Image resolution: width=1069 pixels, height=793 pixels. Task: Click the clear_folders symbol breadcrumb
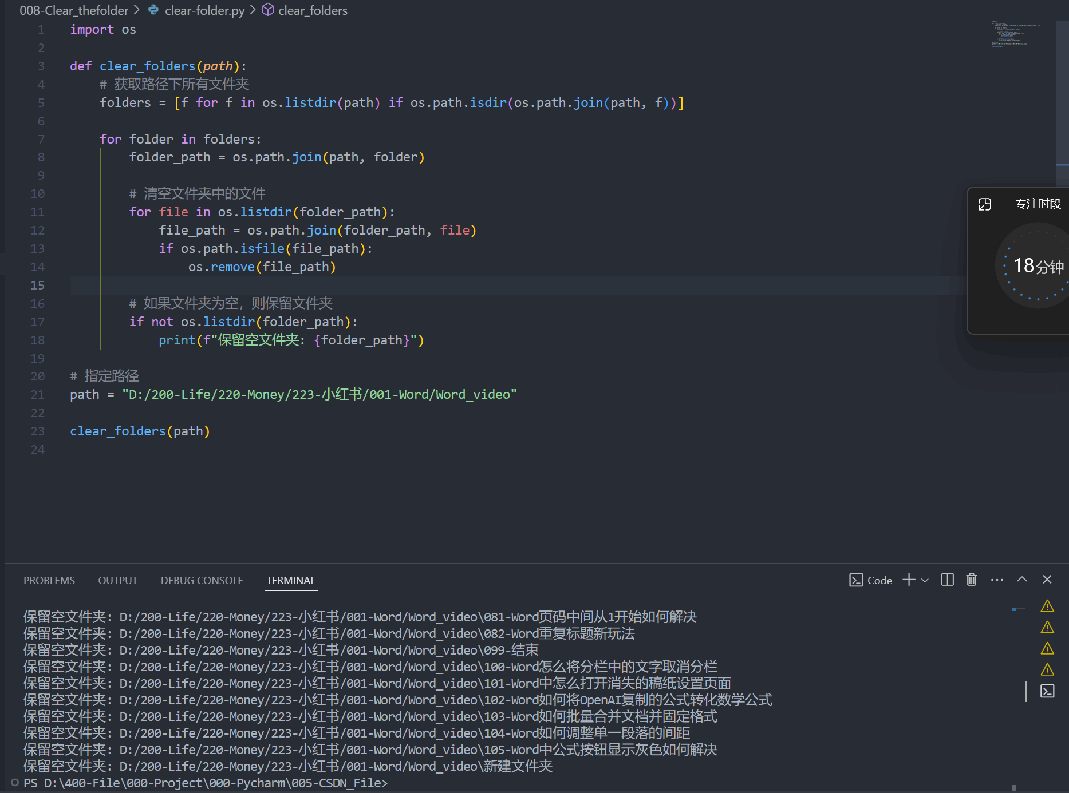pyautogui.click(x=312, y=10)
